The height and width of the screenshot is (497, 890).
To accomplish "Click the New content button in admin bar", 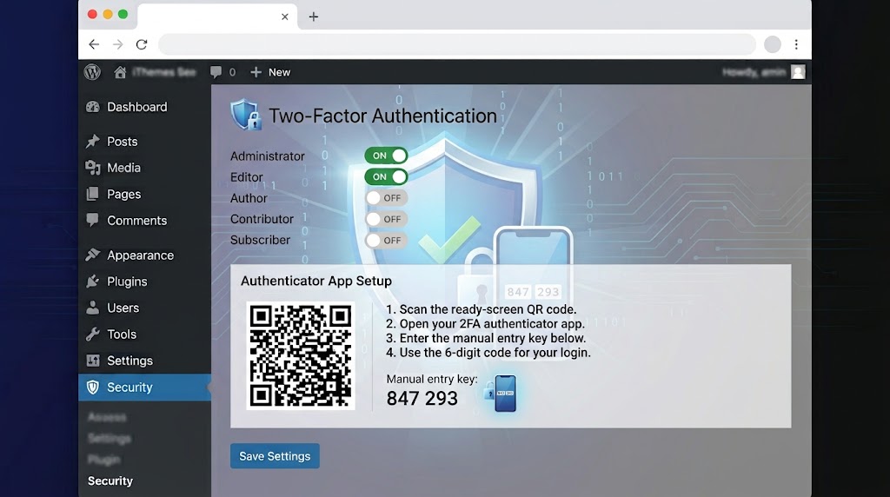I will pos(270,72).
